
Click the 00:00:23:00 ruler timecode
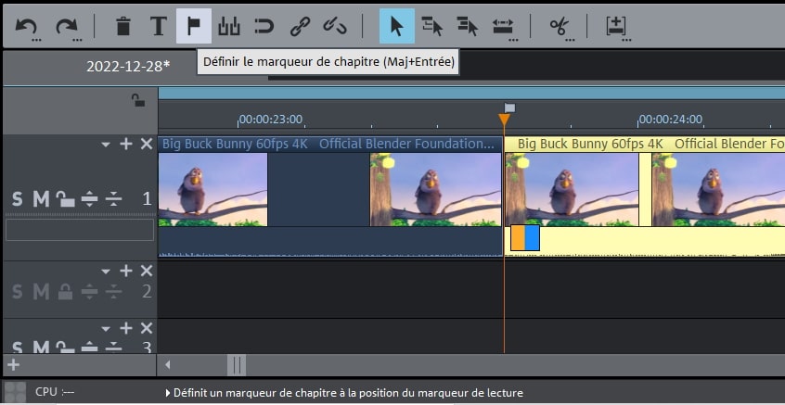(271, 120)
